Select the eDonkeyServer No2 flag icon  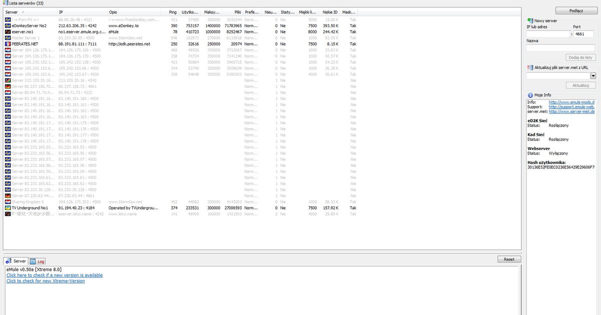(7, 25)
